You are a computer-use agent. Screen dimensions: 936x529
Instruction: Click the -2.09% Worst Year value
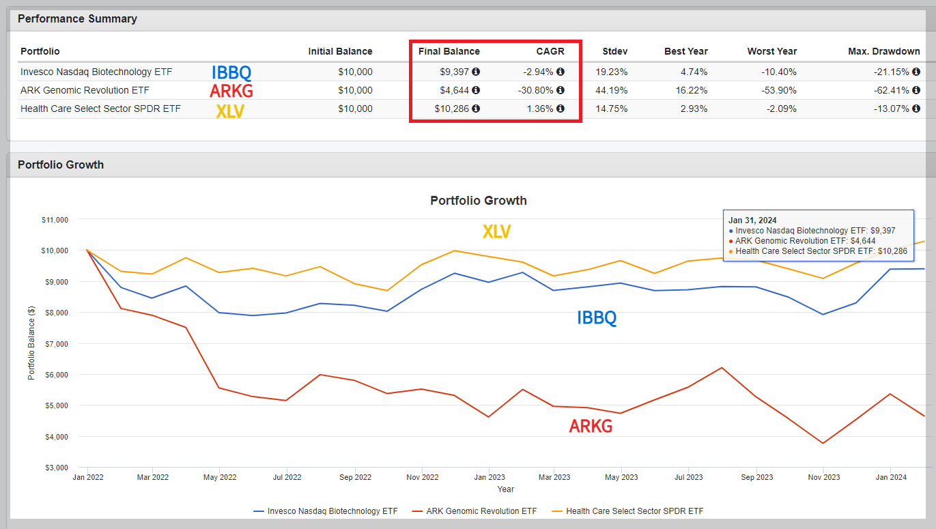pos(782,109)
